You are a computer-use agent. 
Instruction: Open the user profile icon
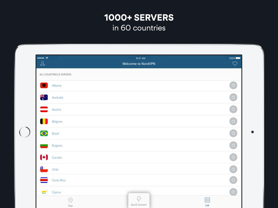[42, 63]
